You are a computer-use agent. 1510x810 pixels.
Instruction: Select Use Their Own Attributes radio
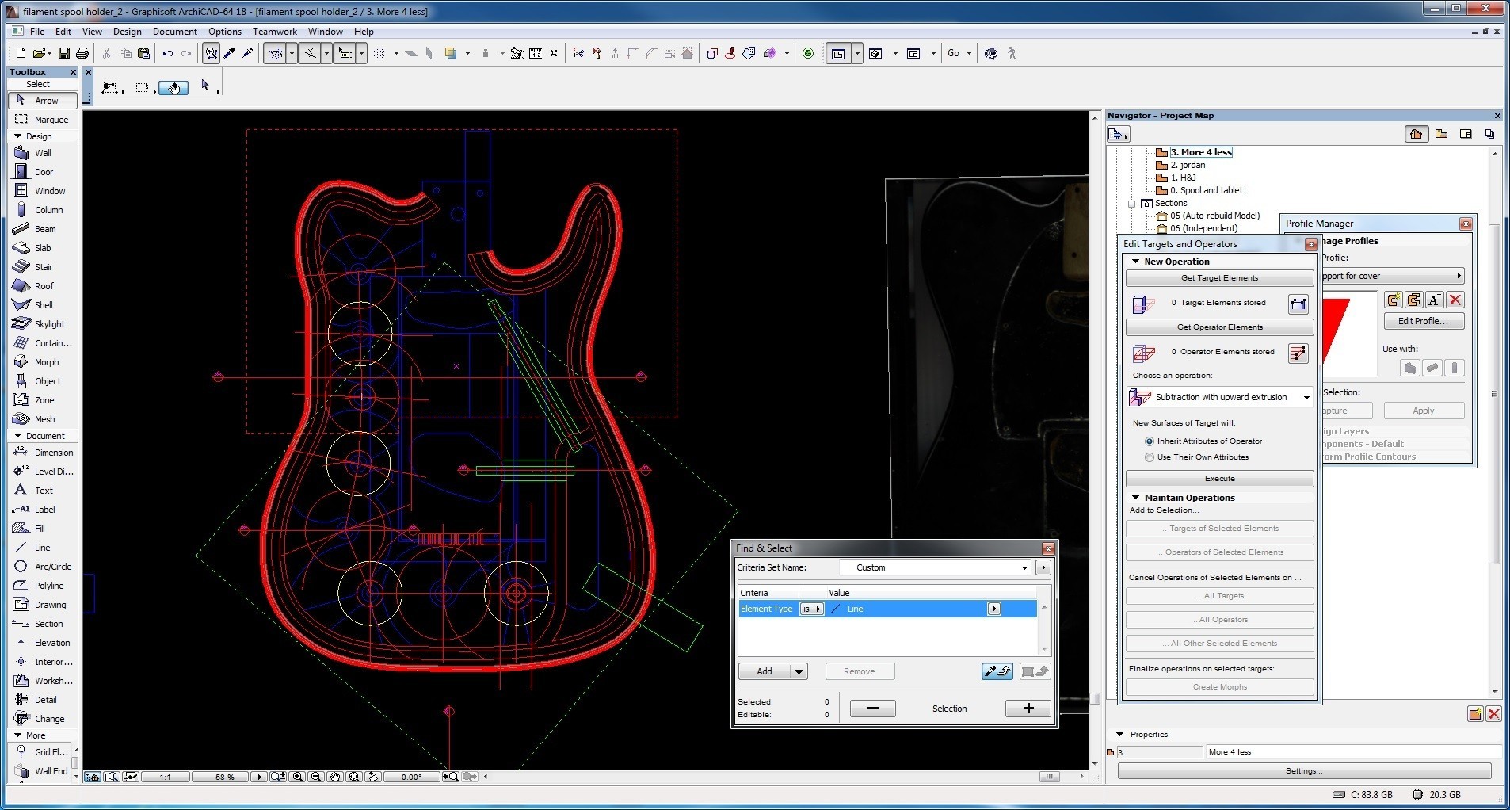(1150, 457)
